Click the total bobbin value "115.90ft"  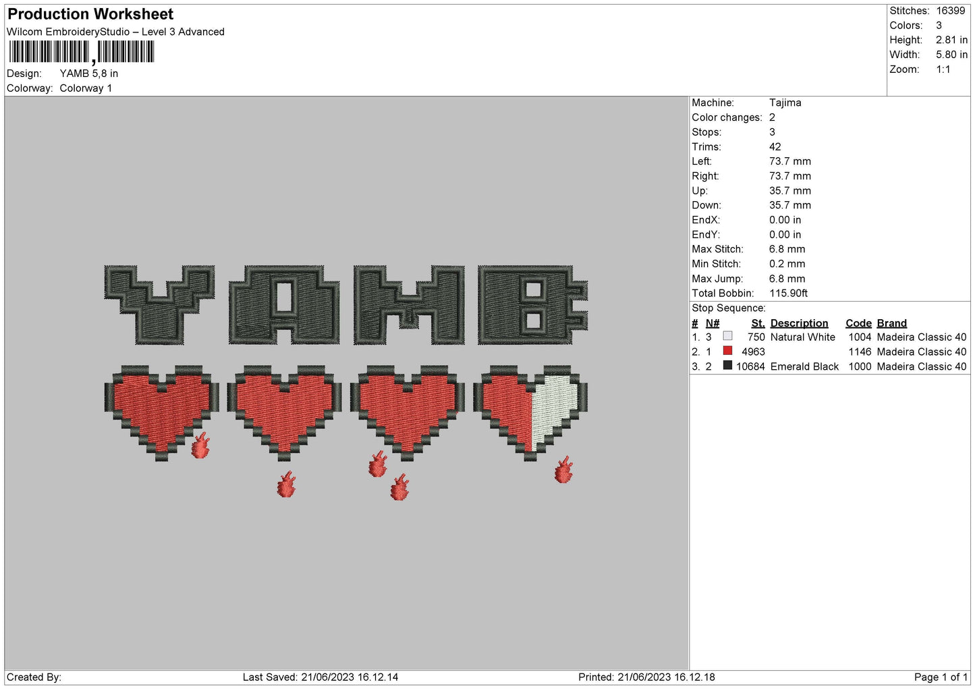789,294
